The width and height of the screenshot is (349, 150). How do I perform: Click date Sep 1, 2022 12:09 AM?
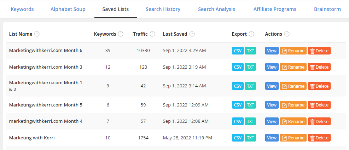pyautogui.click(x=186, y=105)
